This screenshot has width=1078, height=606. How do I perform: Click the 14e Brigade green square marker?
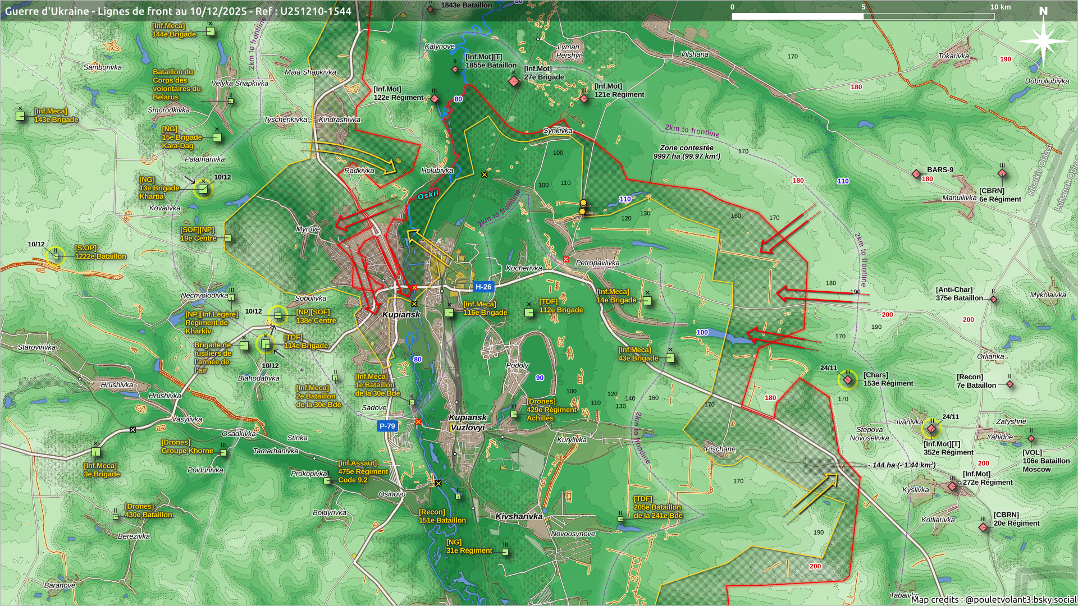click(647, 301)
